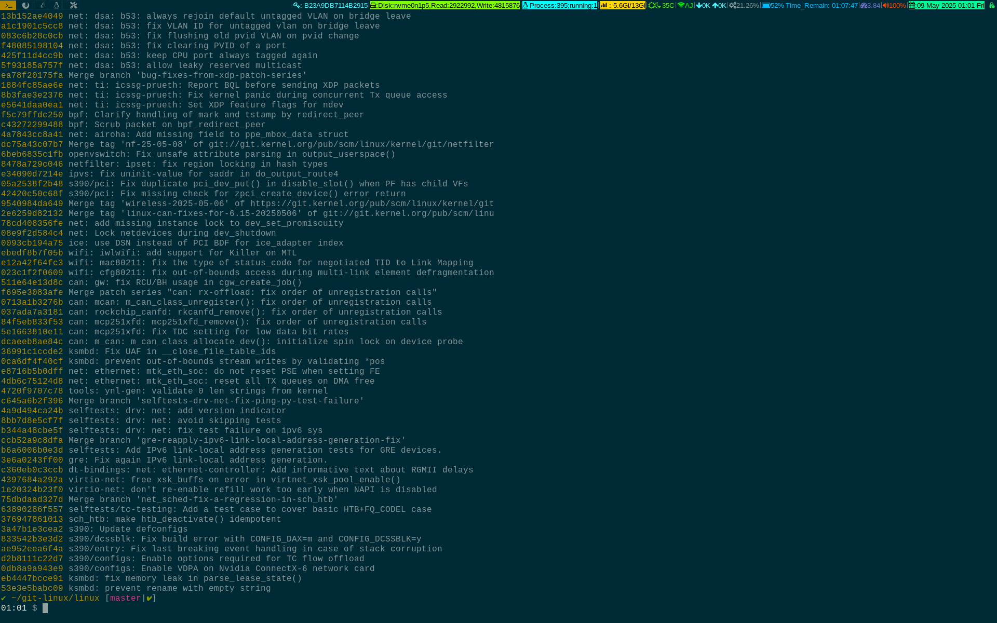Click 'sch_htb: make htb_deactivate() idempotent' line

(141, 519)
